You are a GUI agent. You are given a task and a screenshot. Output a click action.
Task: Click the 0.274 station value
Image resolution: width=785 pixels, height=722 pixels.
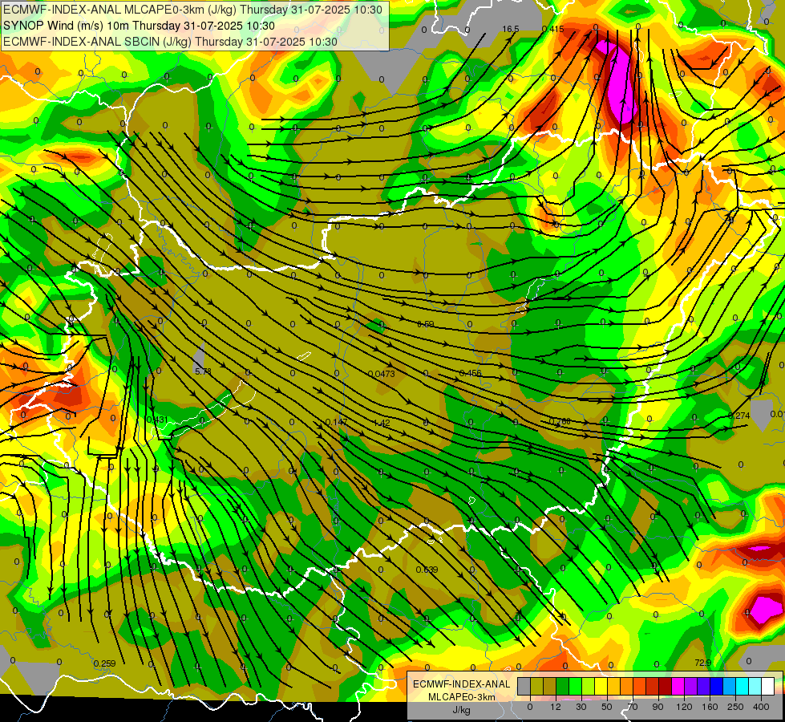pyautogui.click(x=739, y=416)
